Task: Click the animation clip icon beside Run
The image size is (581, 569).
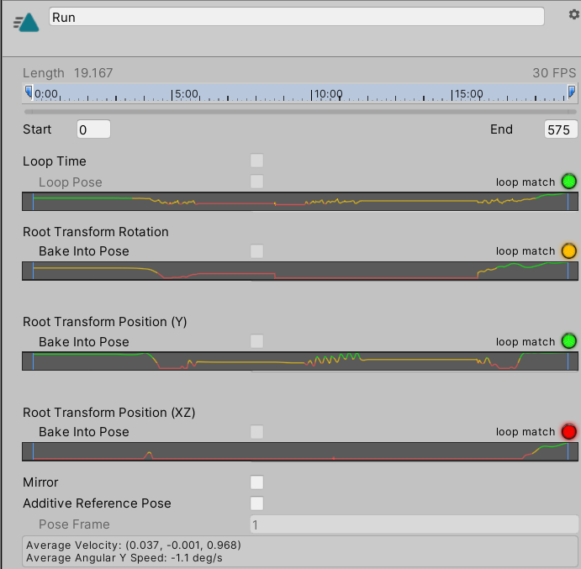Action: tap(26, 22)
